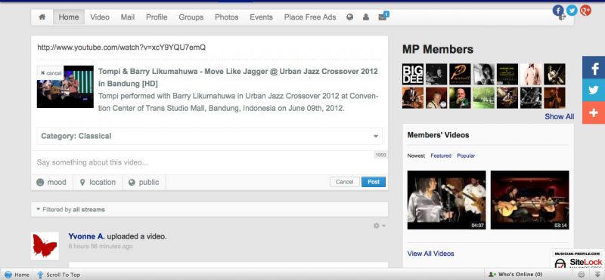Open the stream gear settings icon
The height and width of the screenshot is (280, 605).
point(379,226)
